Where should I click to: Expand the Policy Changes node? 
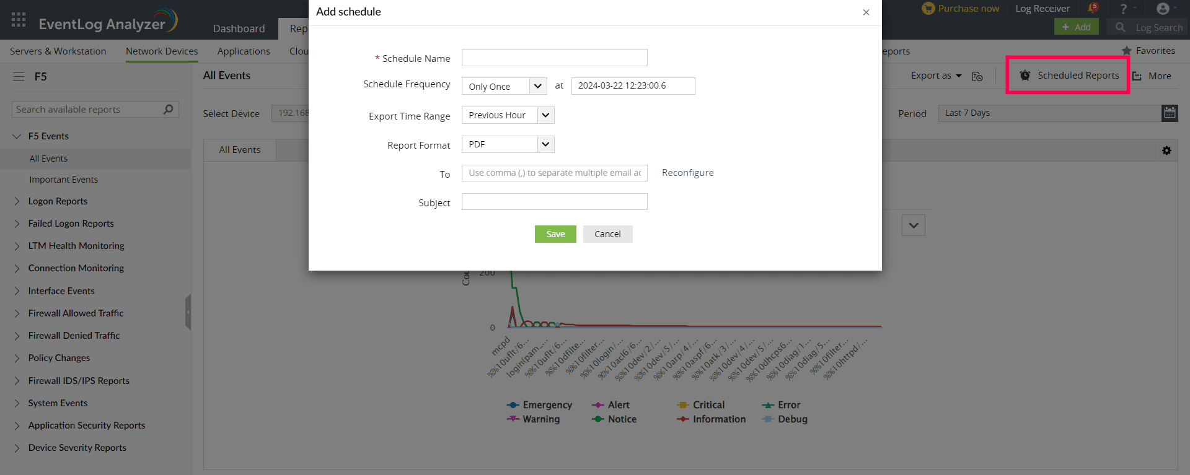click(17, 358)
